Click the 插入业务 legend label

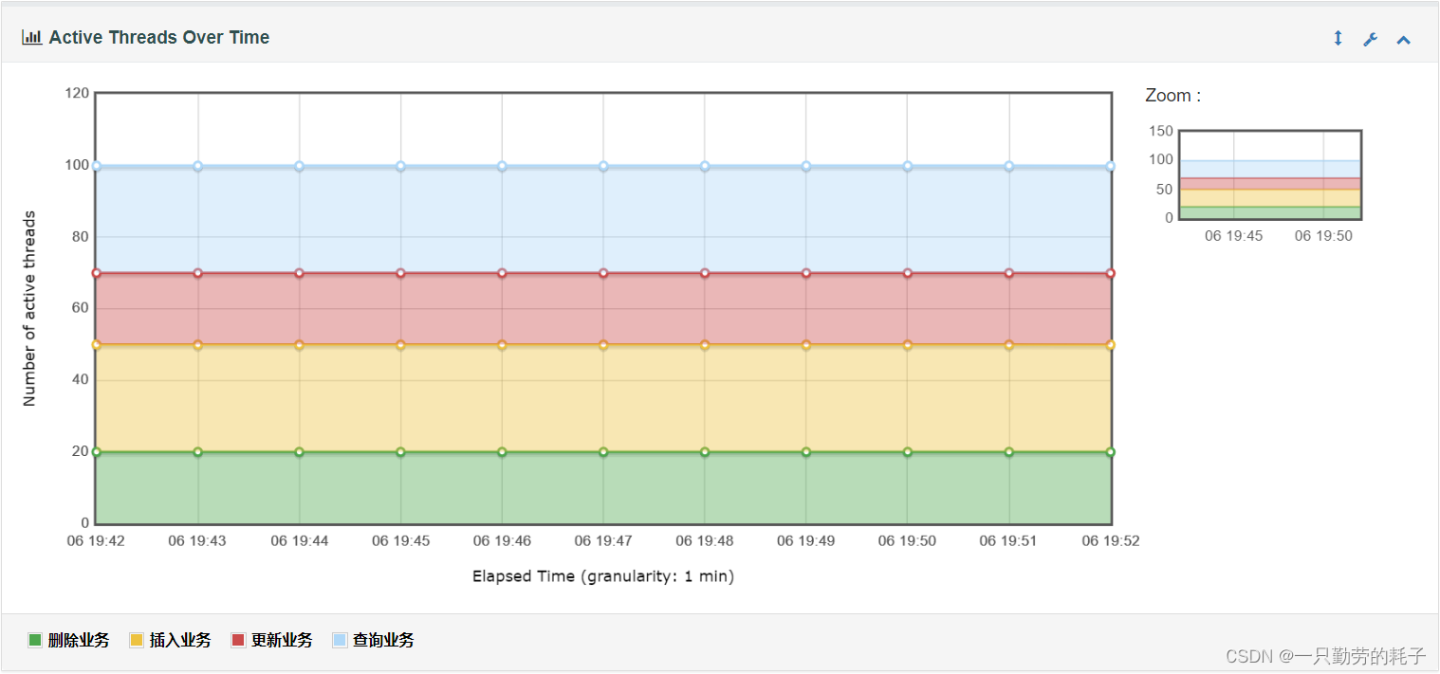click(x=180, y=641)
